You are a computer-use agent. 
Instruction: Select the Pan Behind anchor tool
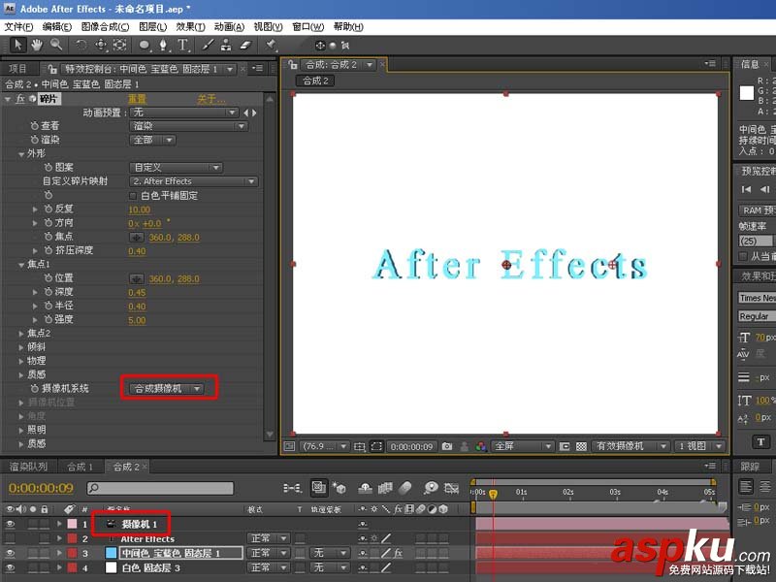(119, 45)
